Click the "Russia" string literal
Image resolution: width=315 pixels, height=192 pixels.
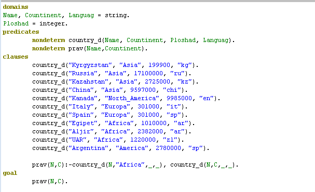(x=83, y=74)
